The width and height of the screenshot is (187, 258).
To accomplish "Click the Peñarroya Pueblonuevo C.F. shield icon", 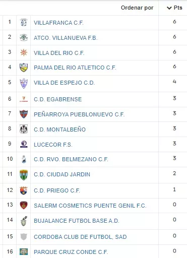I will coord(24,114).
